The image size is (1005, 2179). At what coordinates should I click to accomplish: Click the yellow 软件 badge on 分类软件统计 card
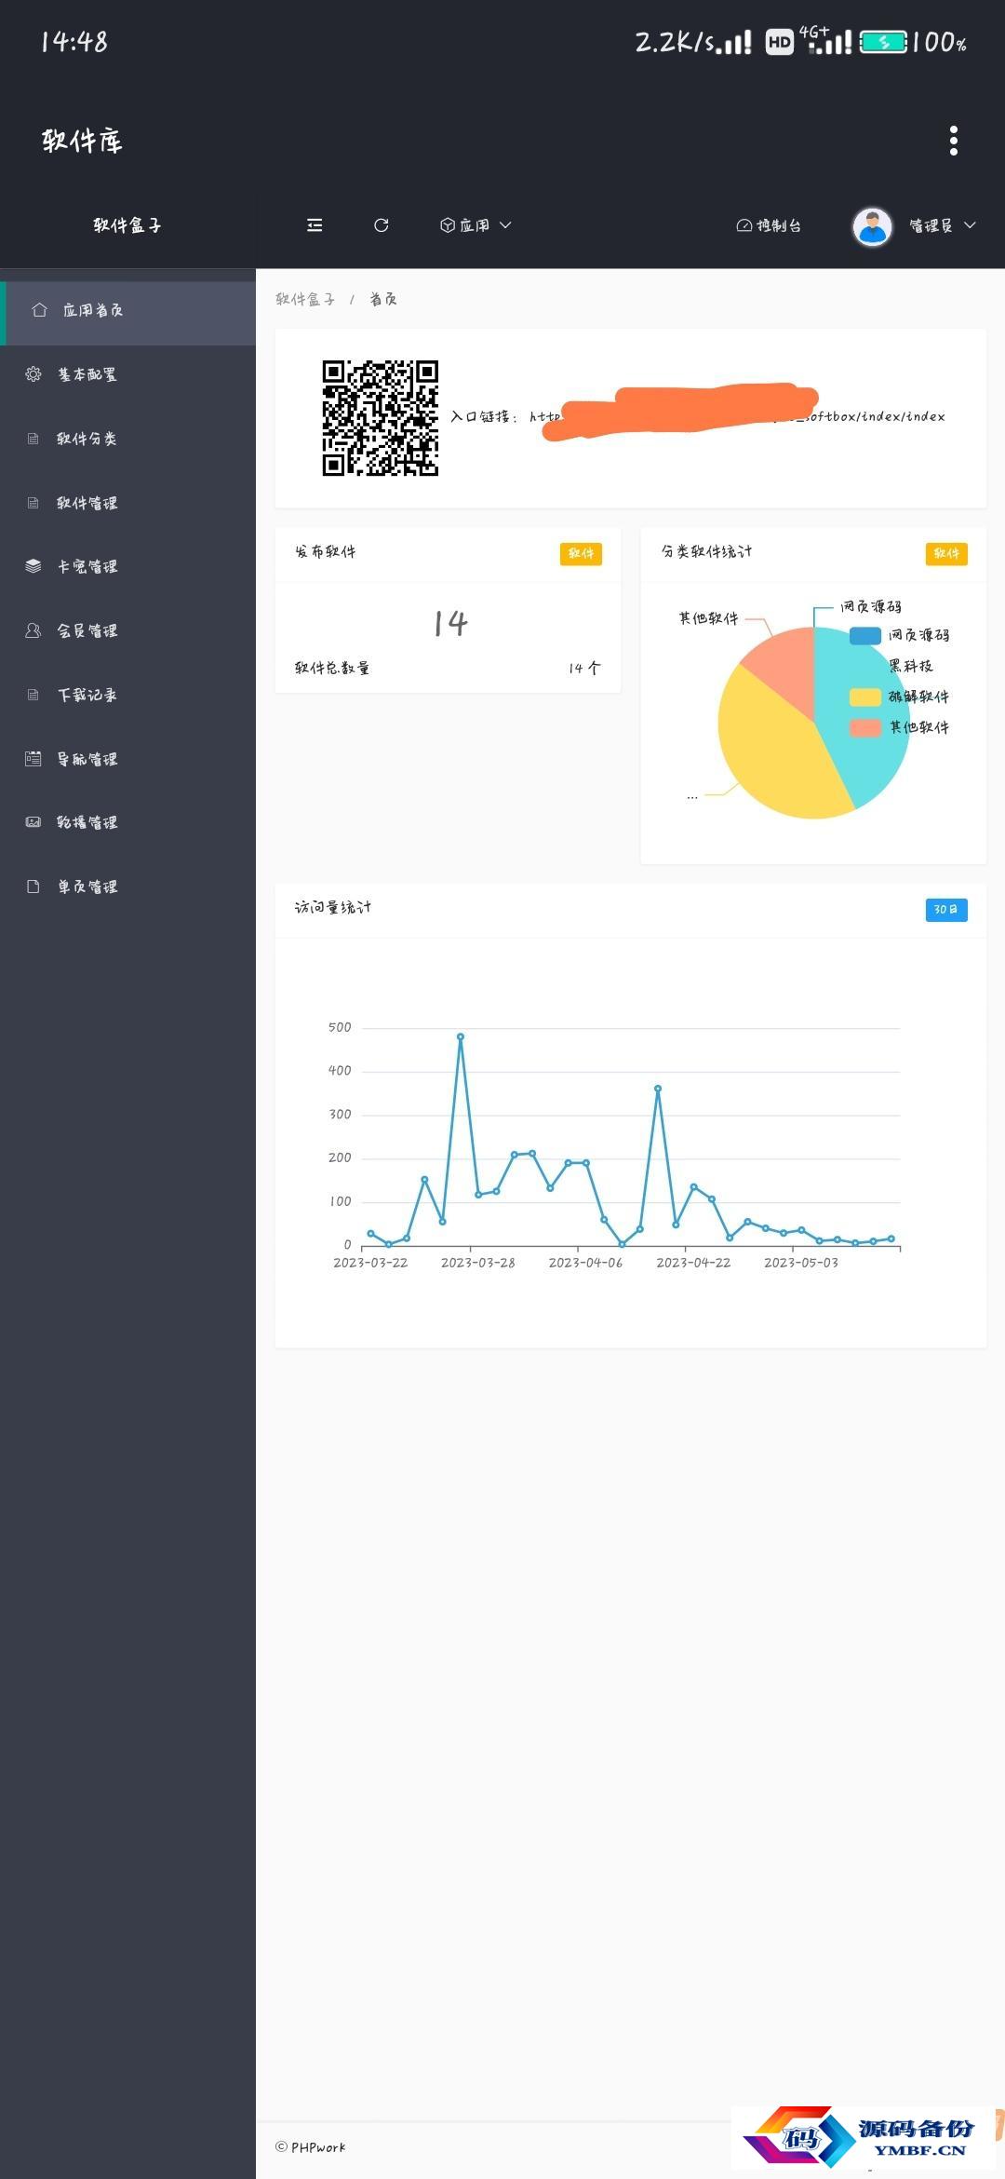tap(946, 553)
